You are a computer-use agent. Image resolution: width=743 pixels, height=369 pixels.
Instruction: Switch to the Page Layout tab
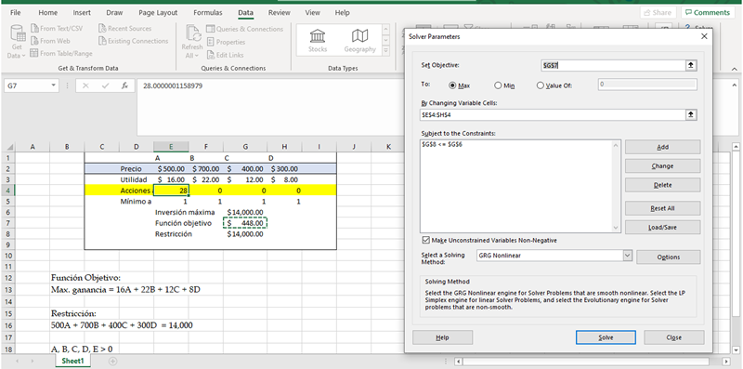point(158,13)
